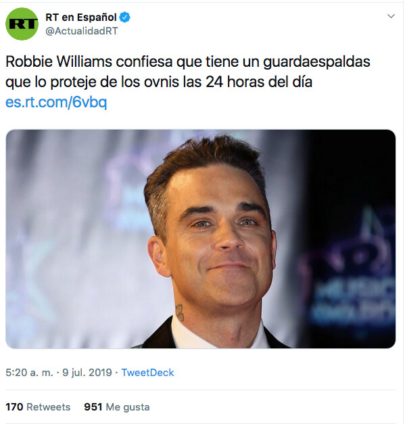Screen dimensions: 405x424
Task: Click the neck tattoo in the photo
Action: [x=179, y=313]
